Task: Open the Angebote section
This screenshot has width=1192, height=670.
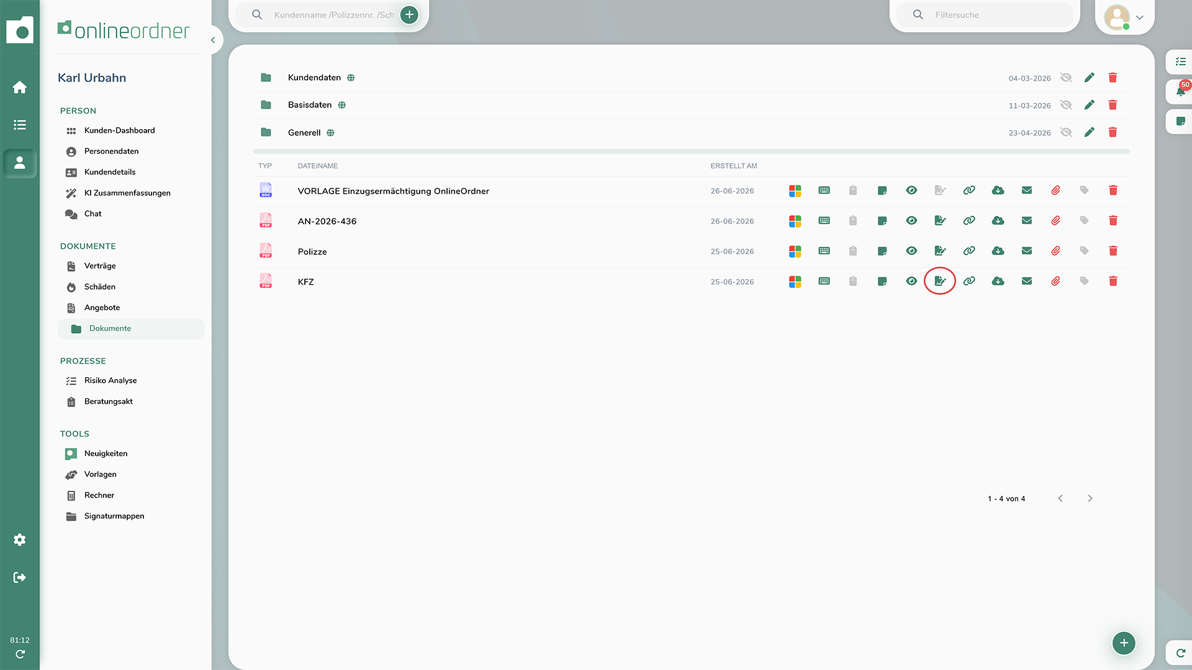Action: coord(102,308)
